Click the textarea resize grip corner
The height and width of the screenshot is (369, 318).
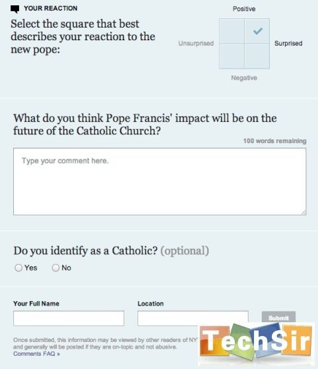(x=303, y=212)
